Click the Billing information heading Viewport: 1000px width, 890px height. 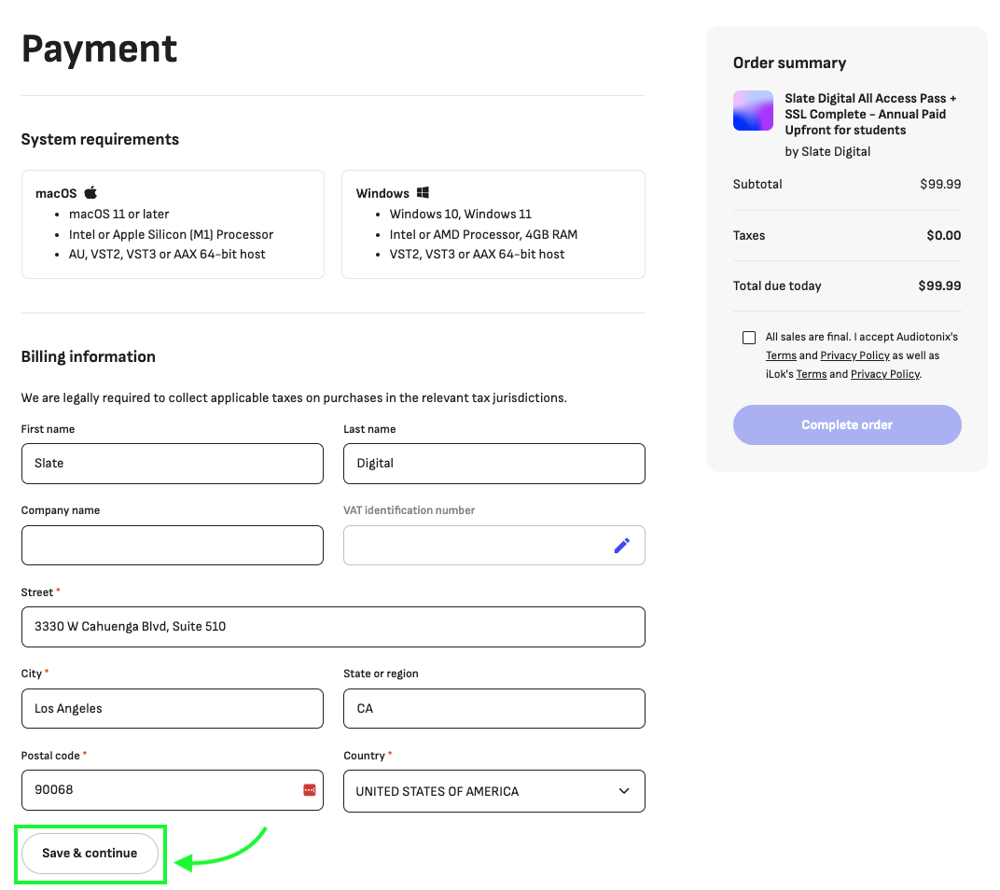click(88, 356)
